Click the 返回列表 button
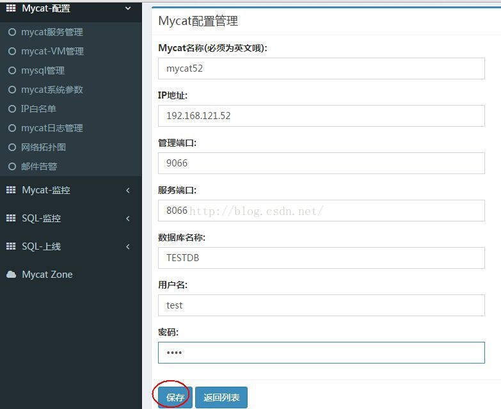The height and width of the screenshot is (409, 501). (221, 397)
